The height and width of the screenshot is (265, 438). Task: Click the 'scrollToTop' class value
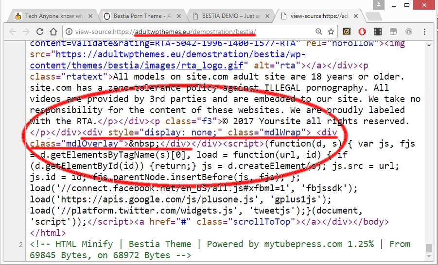(x=262, y=221)
